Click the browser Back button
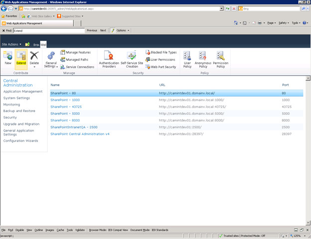The width and height of the screenshot is (311, 239). (x=4, y=9)
